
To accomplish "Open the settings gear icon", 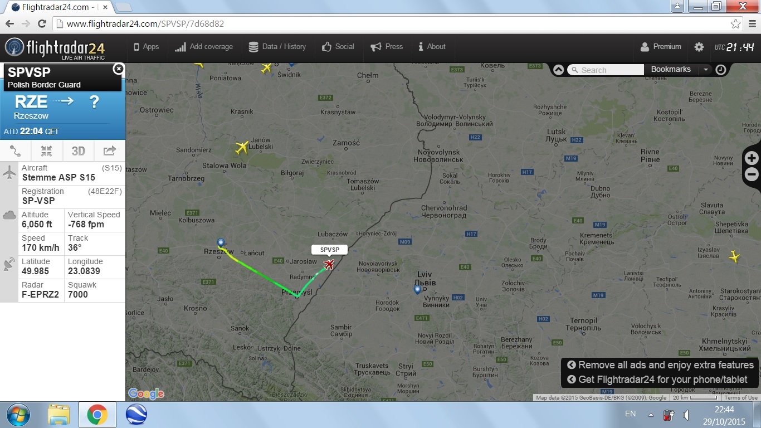I will (699, 47).
